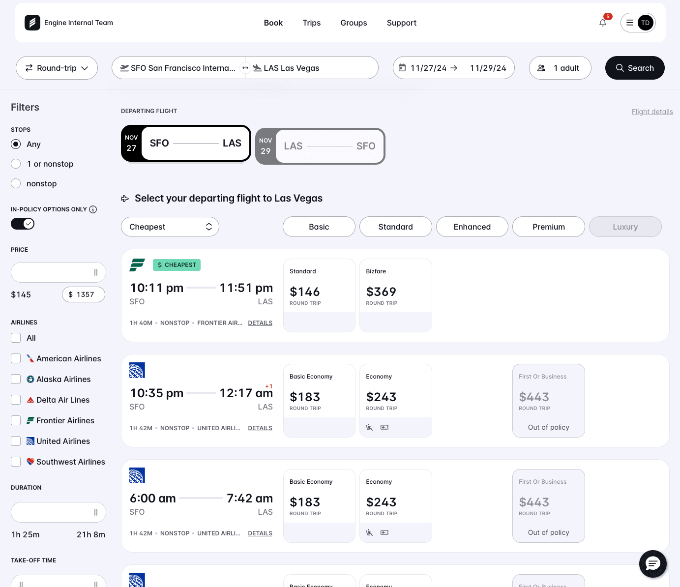Open the live chat bubble
Screen dimensions: 680x587
click(x=652, y=563)
